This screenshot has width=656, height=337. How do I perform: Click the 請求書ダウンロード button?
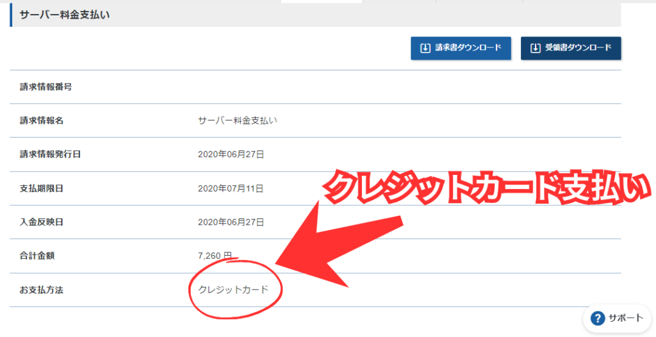tap(461, 48)
